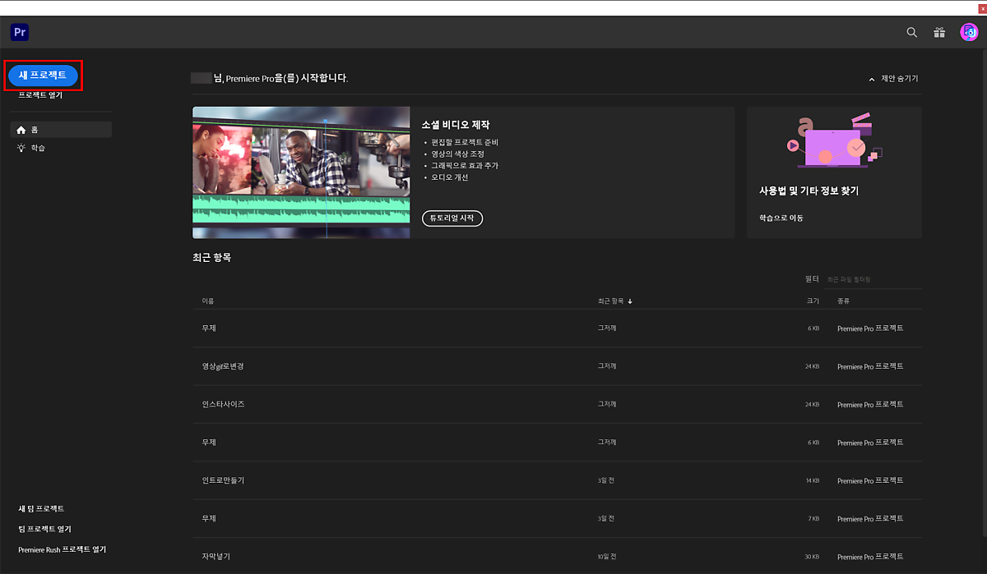Close the window with red X
The image size is (987, 574).
[981, 7]
